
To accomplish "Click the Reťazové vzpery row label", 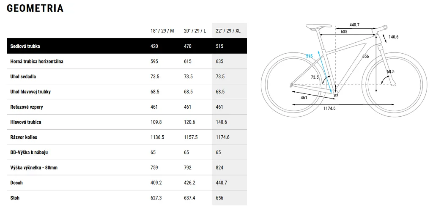I will pyautogui.click(x=27, y=107).
